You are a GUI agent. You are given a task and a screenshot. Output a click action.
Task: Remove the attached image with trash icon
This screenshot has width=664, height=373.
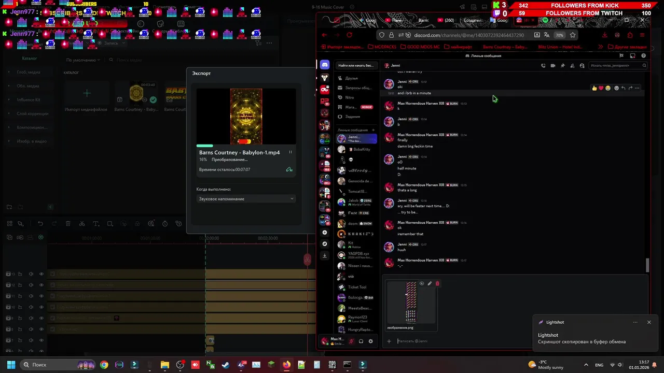click(437, 283)
